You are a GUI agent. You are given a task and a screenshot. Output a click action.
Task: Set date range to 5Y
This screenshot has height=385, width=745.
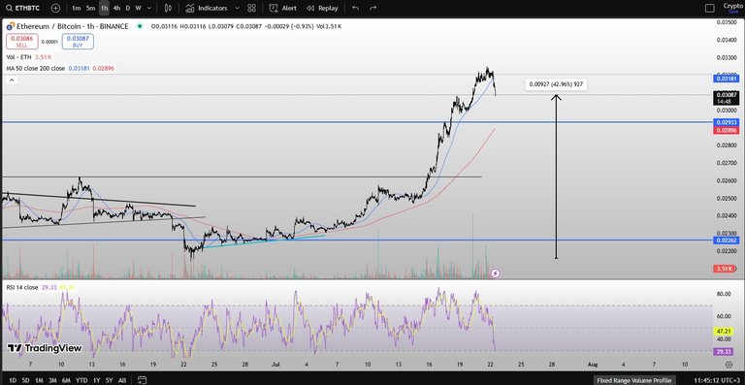click(x=110, y=380)
